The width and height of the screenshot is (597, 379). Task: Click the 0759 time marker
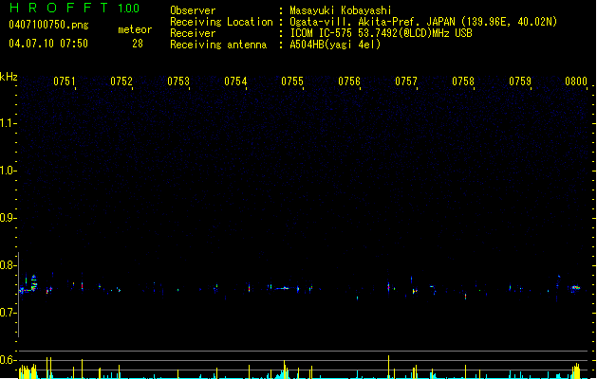(x=520, y=81)
